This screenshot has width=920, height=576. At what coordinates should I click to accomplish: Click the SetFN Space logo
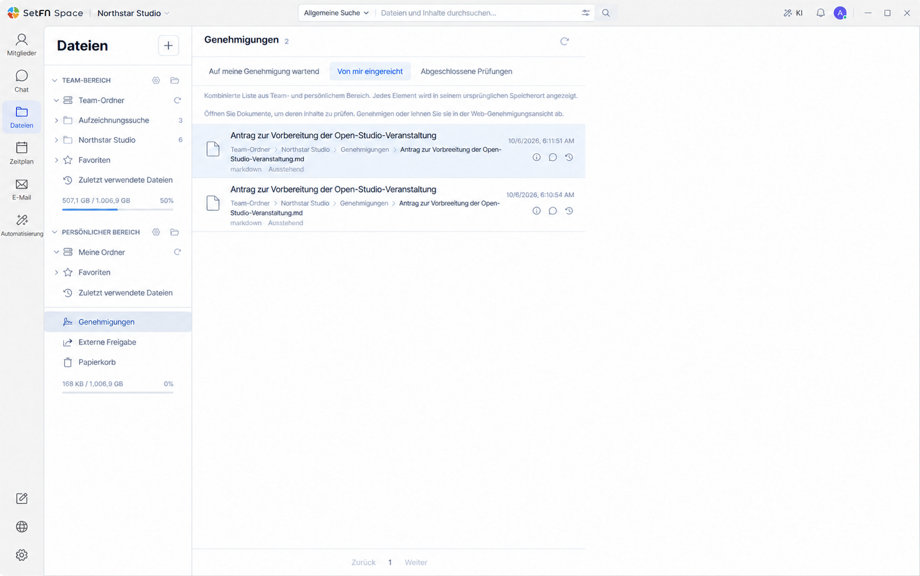click(x=45, y=13)
